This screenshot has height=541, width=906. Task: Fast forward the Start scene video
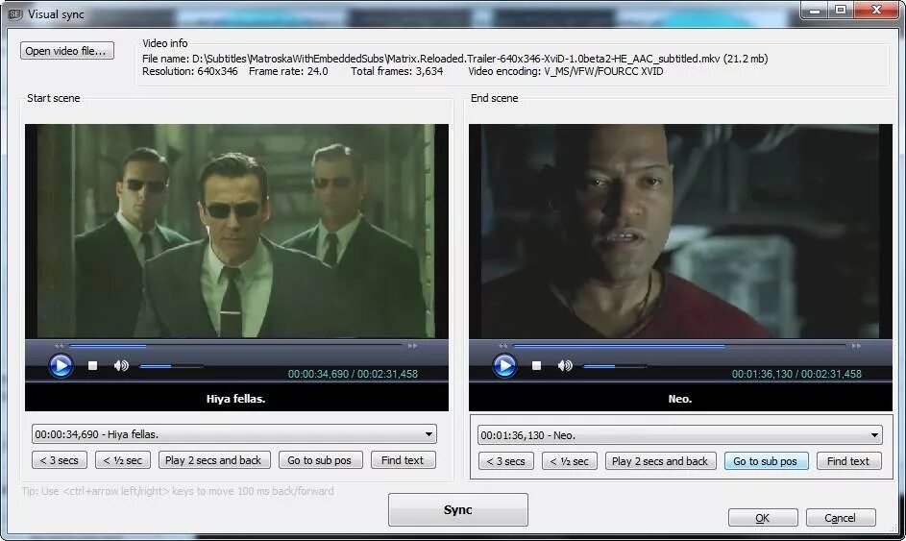412,346
